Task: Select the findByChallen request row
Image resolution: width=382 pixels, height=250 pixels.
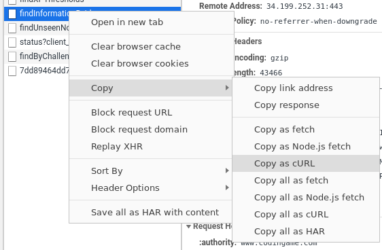Action: tap(37, 56)
